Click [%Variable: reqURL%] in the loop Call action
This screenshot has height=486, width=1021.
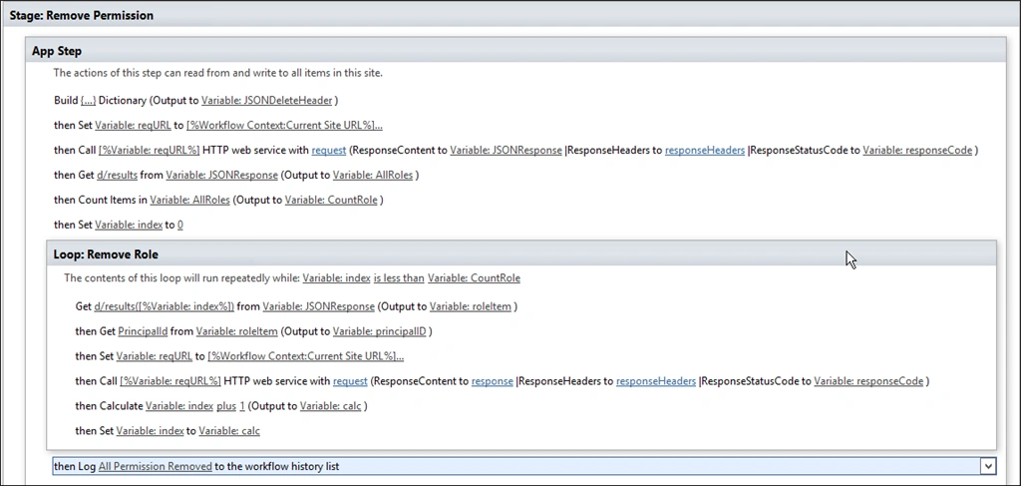point(170,381)
